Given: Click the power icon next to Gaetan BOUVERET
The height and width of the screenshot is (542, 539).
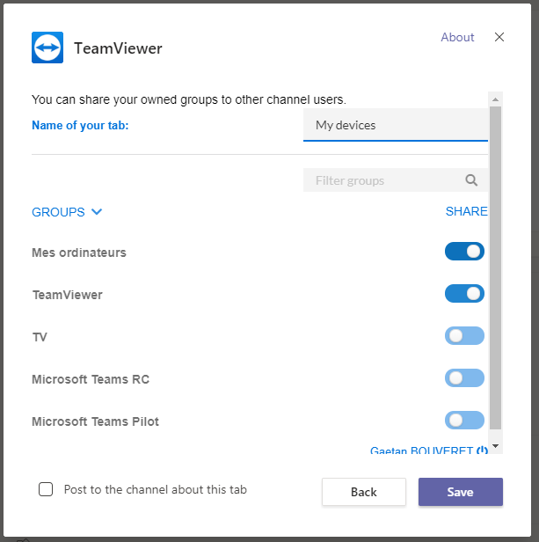Looking at the screenshot, I should pos(482,450).
